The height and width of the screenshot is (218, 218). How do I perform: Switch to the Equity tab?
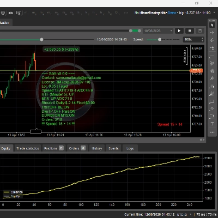(6, 148)
